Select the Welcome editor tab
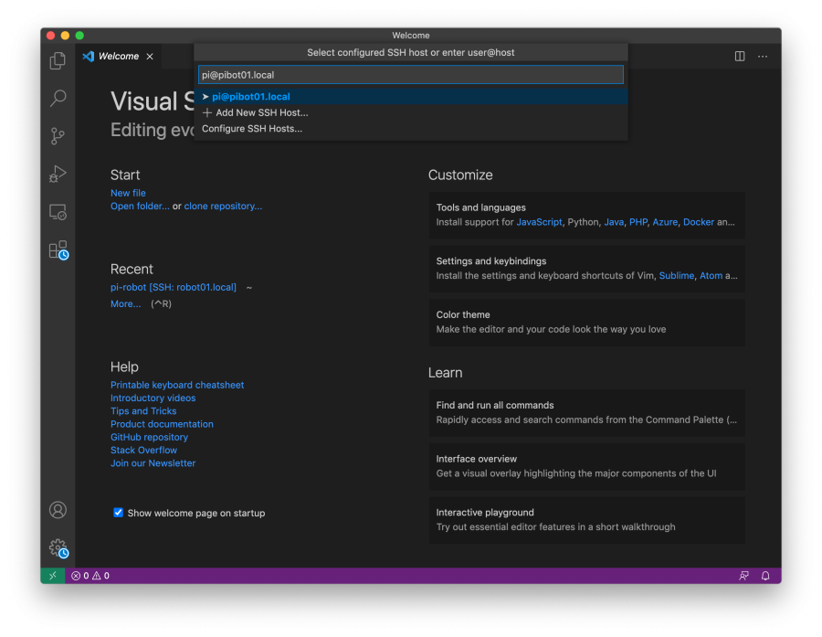 pos(119,56)
